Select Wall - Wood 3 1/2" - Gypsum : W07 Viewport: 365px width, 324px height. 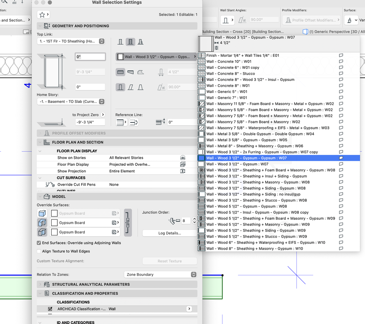pyautogui.click(x=278, y=164)
